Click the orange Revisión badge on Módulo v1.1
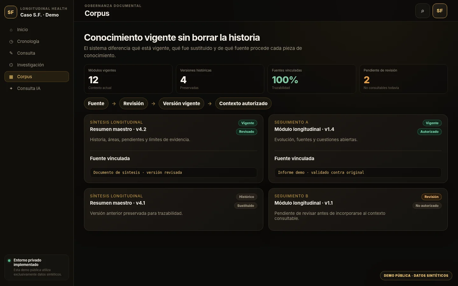458x286 pixels. click(431, 197)
